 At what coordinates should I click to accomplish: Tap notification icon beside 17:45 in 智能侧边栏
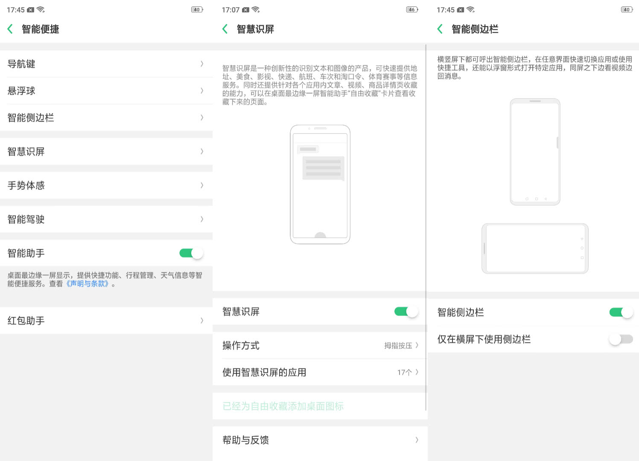pyautogui.click(x=461, y=10)
